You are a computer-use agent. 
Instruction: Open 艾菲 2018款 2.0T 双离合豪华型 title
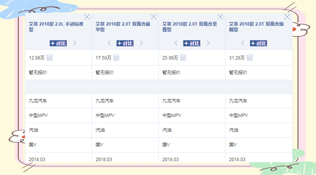click(123, 27)
